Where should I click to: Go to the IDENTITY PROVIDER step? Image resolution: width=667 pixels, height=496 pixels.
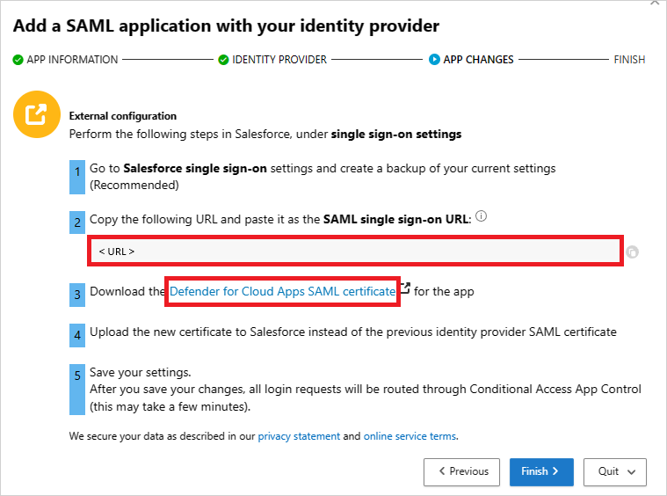[279, 60]
